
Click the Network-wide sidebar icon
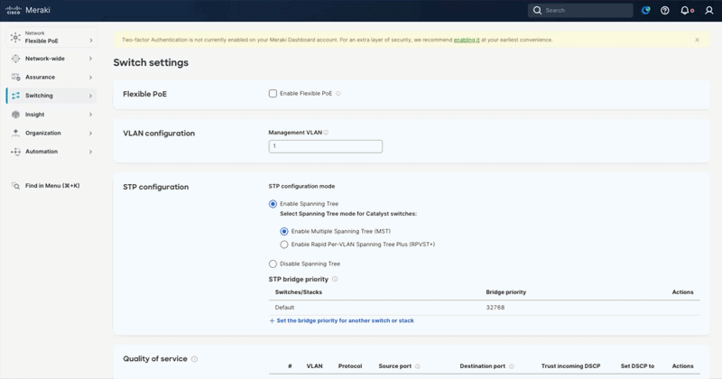click(x=15, y=59)
